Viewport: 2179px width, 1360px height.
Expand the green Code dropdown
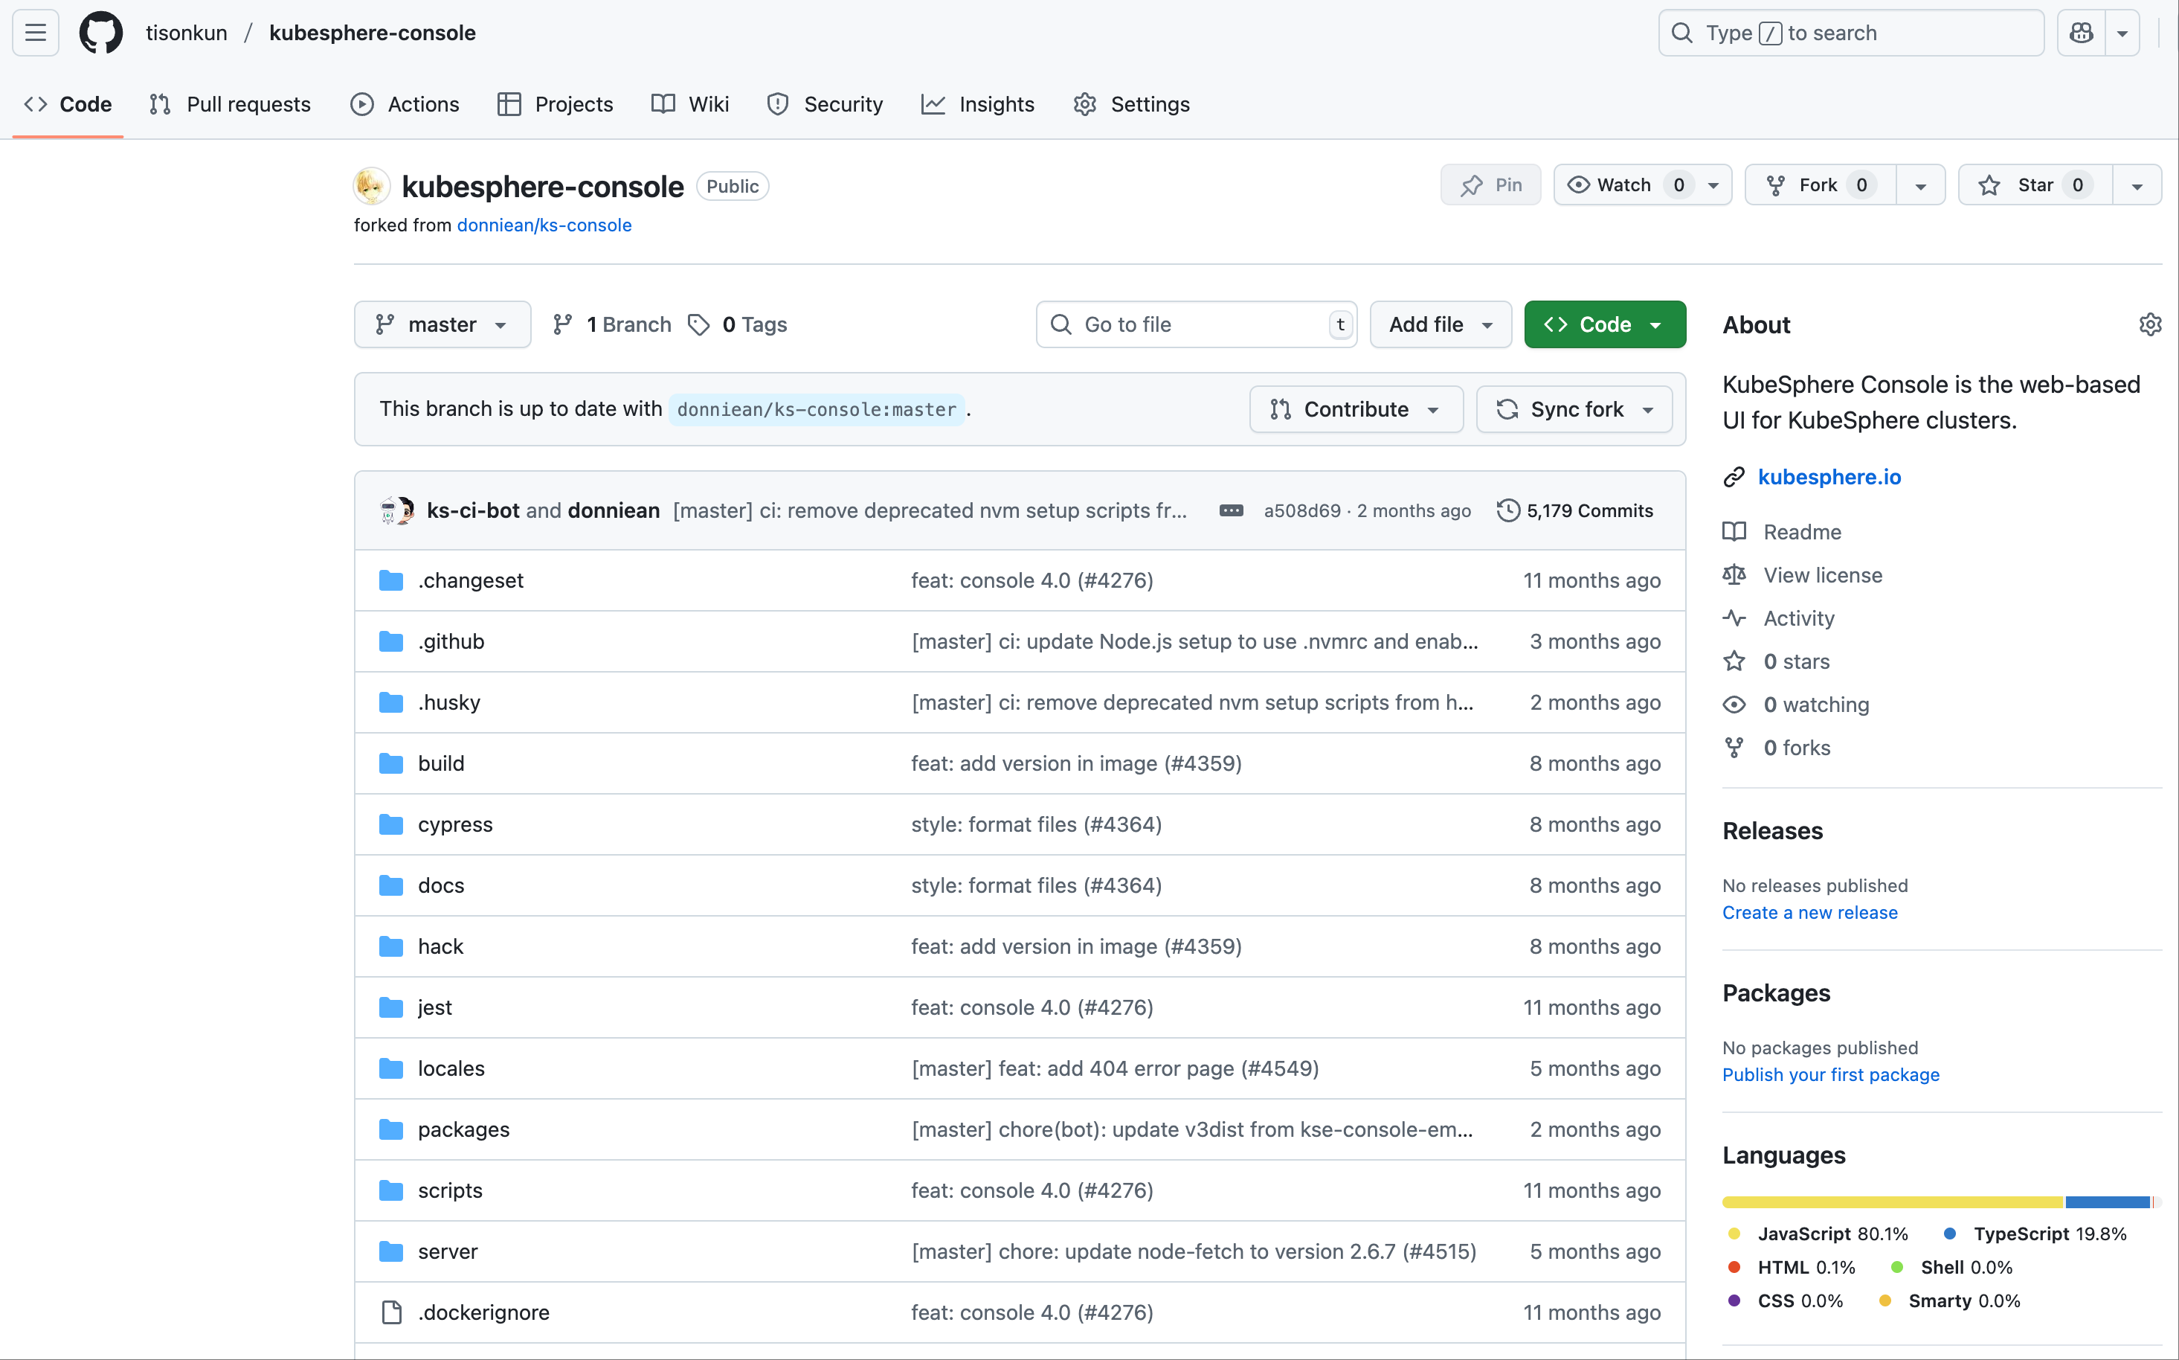1605,324
